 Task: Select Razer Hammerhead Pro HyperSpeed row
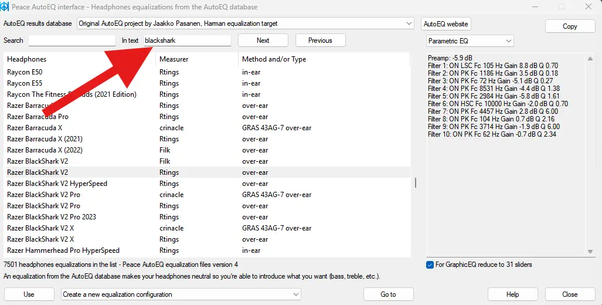[207, 250]
